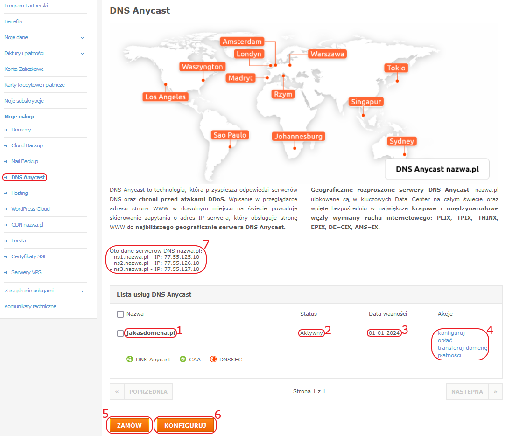Click the ns2.nazwa.pl server line
The height and width of the screenshot is (436, 505).
click(x=154, y=263)
